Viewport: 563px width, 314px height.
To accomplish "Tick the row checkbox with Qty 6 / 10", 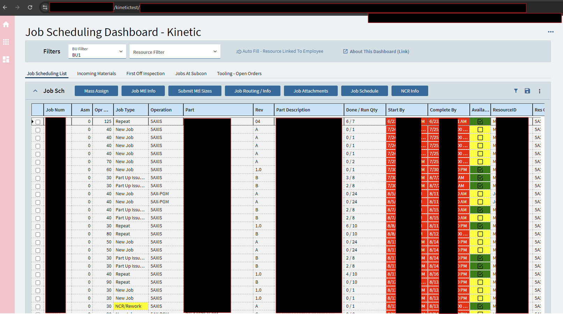I will [38, 226].
